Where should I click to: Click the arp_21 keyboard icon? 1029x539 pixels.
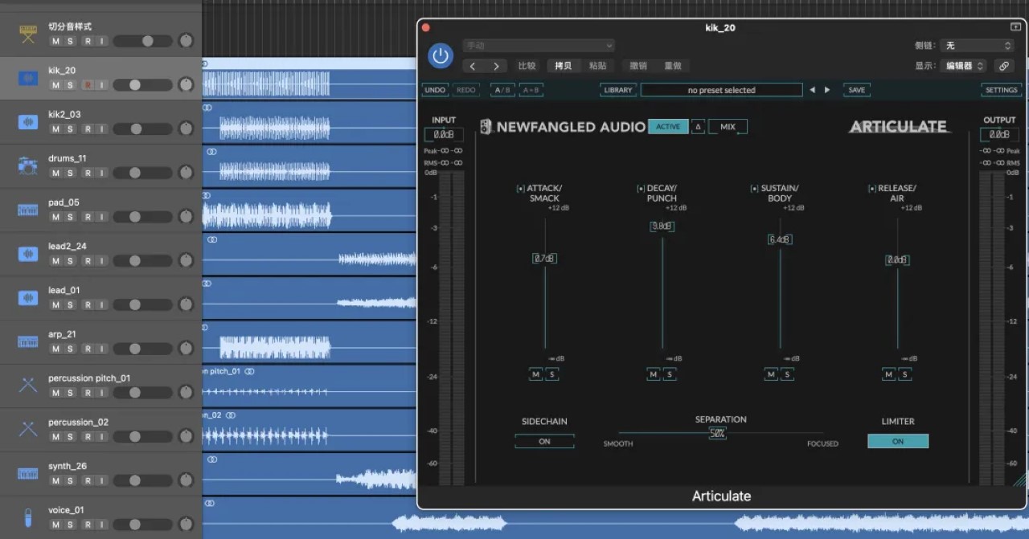coord(28,341)
